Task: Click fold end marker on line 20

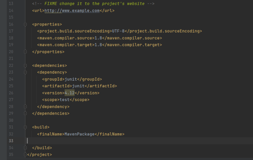Action: coord(25,52)
